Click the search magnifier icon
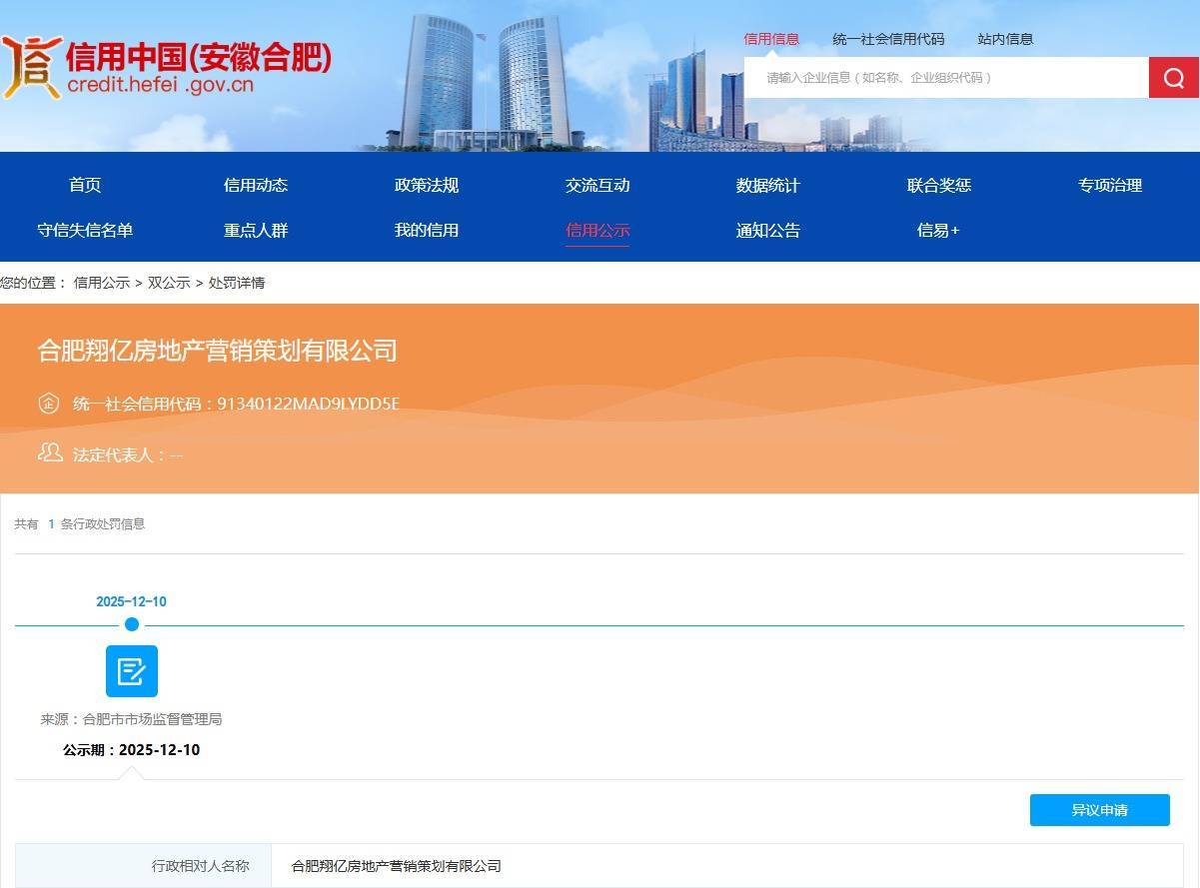This screenshot has height=888, width=1200. 1173,77
